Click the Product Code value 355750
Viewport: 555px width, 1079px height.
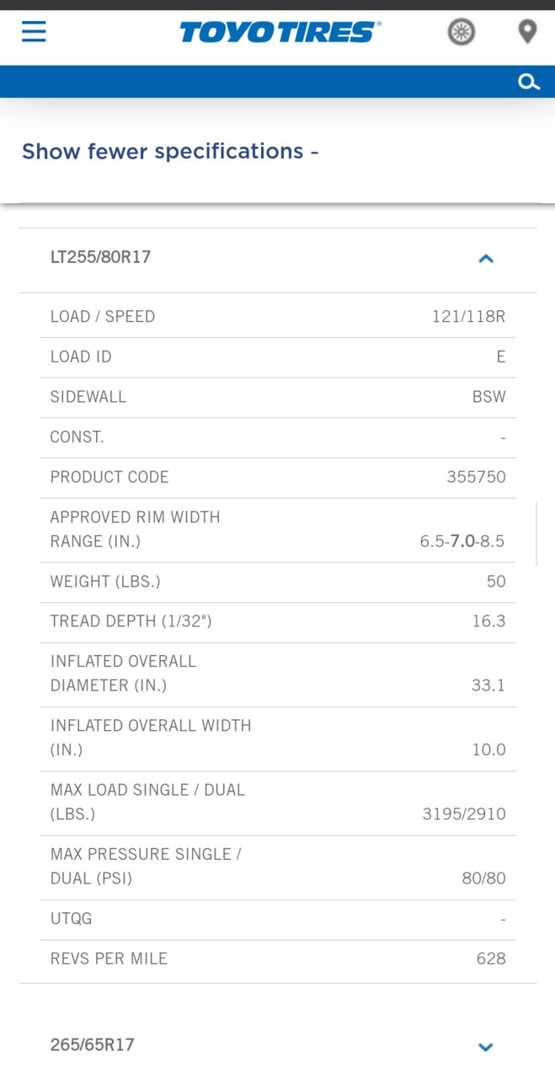476,477
